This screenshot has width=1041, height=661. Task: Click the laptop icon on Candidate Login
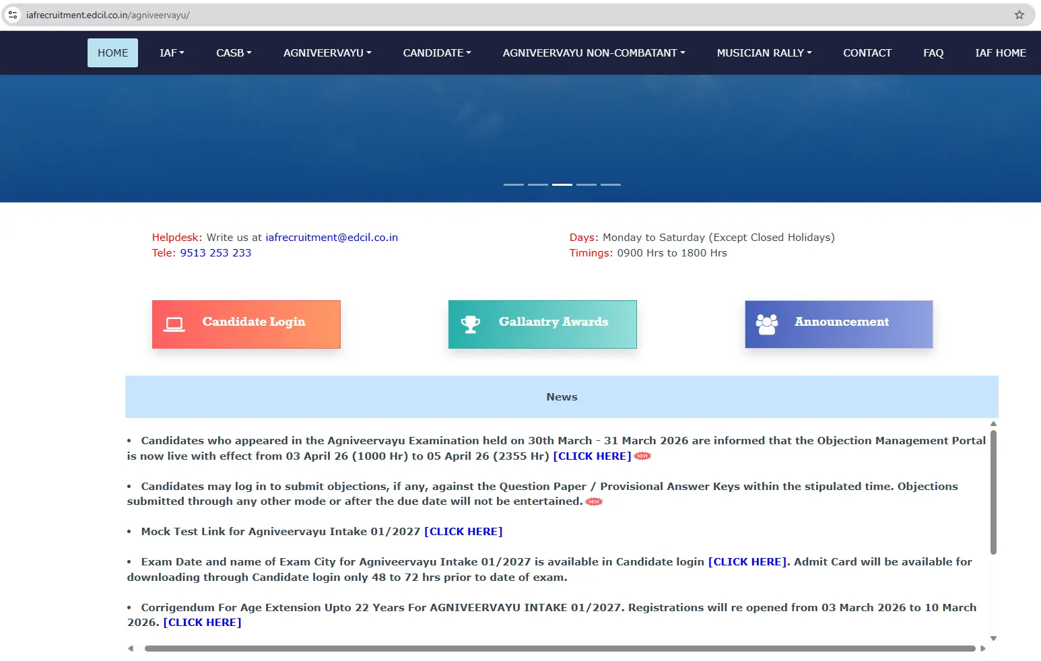[x=174, y=324]
